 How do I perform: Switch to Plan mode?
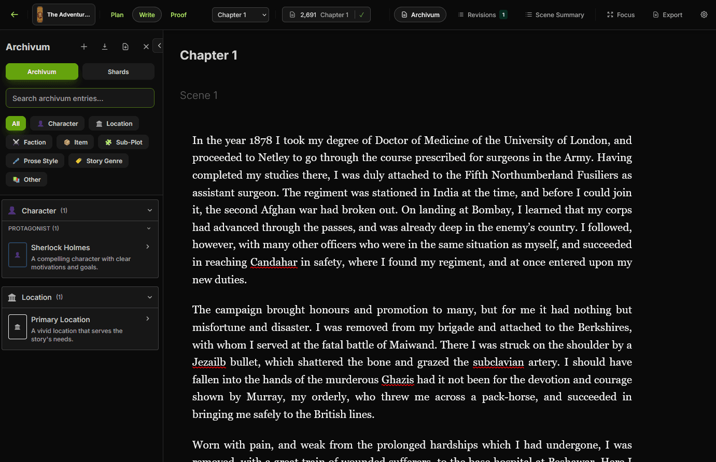point(117,15)
